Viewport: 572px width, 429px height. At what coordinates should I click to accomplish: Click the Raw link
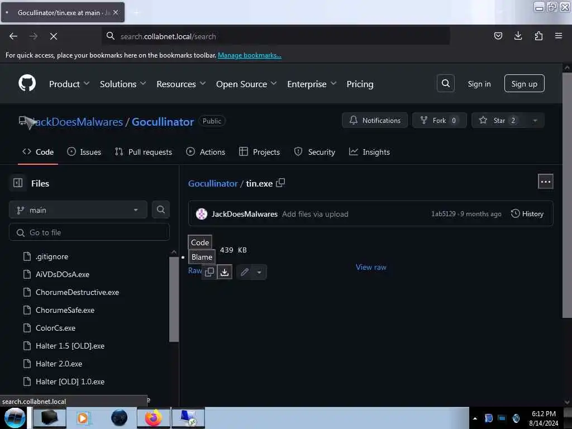(195, 270)
